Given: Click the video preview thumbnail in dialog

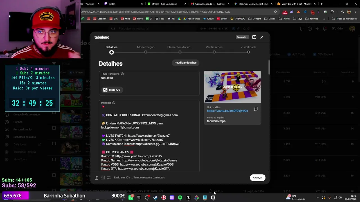Looking at the screenshot, I should pyautogui.click(x=232, y=87).
